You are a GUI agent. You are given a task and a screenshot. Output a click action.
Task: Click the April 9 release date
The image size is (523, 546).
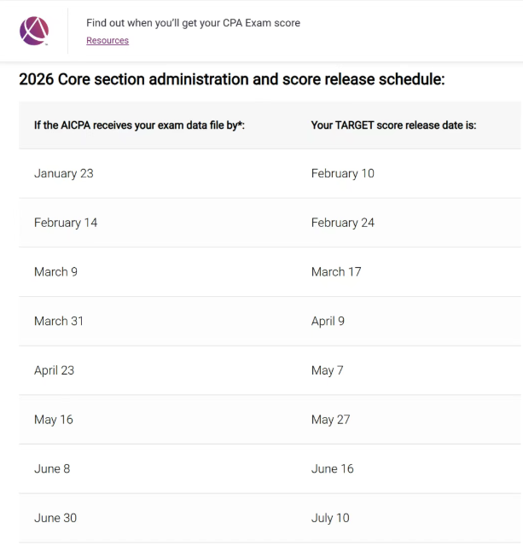pos(328,321)
